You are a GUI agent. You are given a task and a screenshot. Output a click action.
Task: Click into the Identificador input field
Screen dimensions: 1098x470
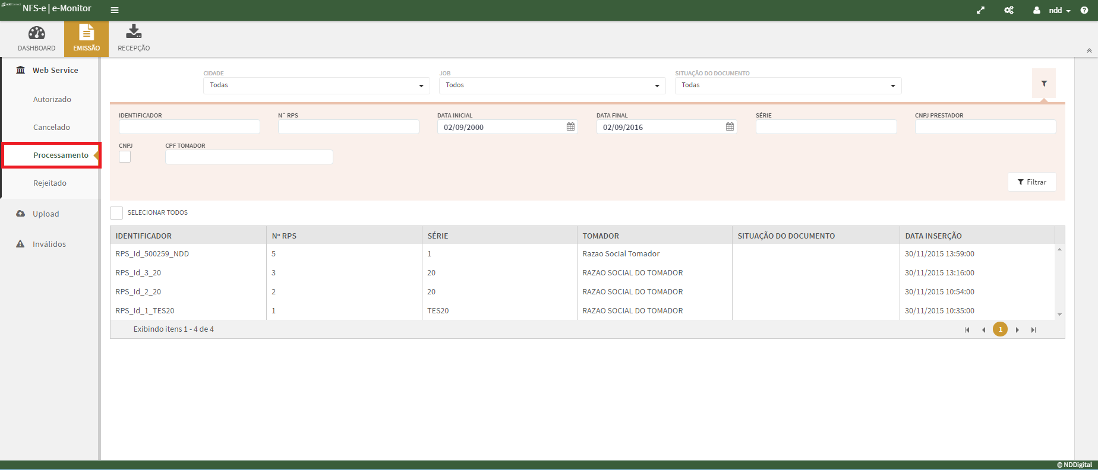(189, 127)
